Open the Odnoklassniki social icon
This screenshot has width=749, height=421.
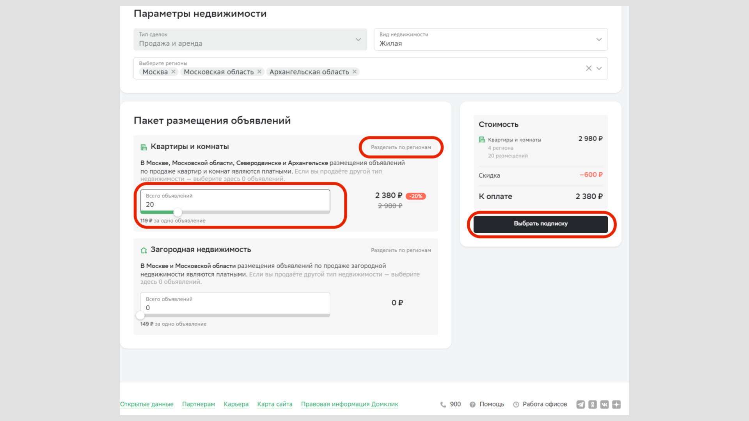click(593, 405)
